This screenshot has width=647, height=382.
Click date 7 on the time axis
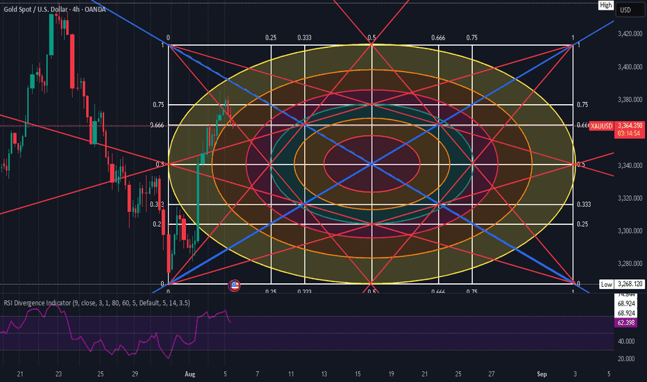click(x=257, y=374)
